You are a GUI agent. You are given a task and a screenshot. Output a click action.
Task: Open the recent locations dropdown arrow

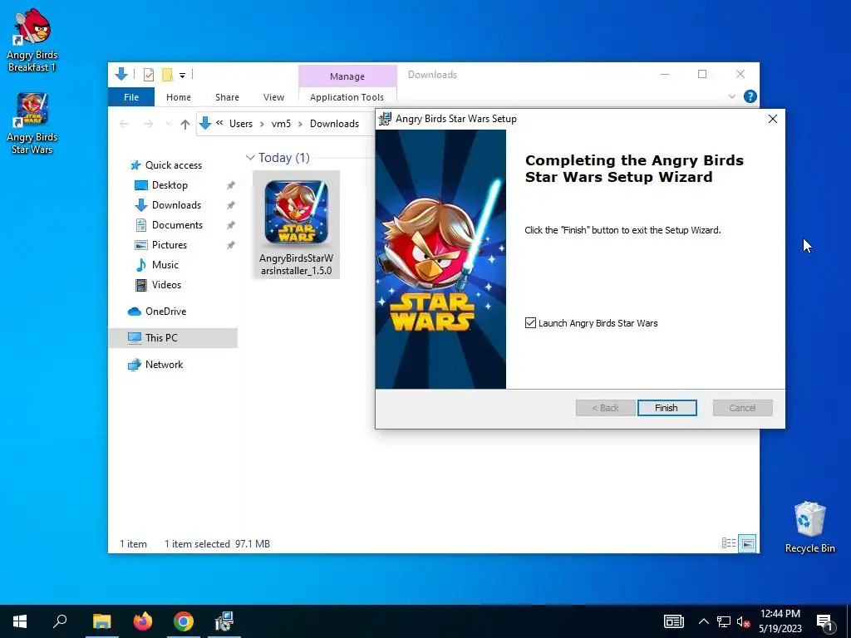[168, 125]
